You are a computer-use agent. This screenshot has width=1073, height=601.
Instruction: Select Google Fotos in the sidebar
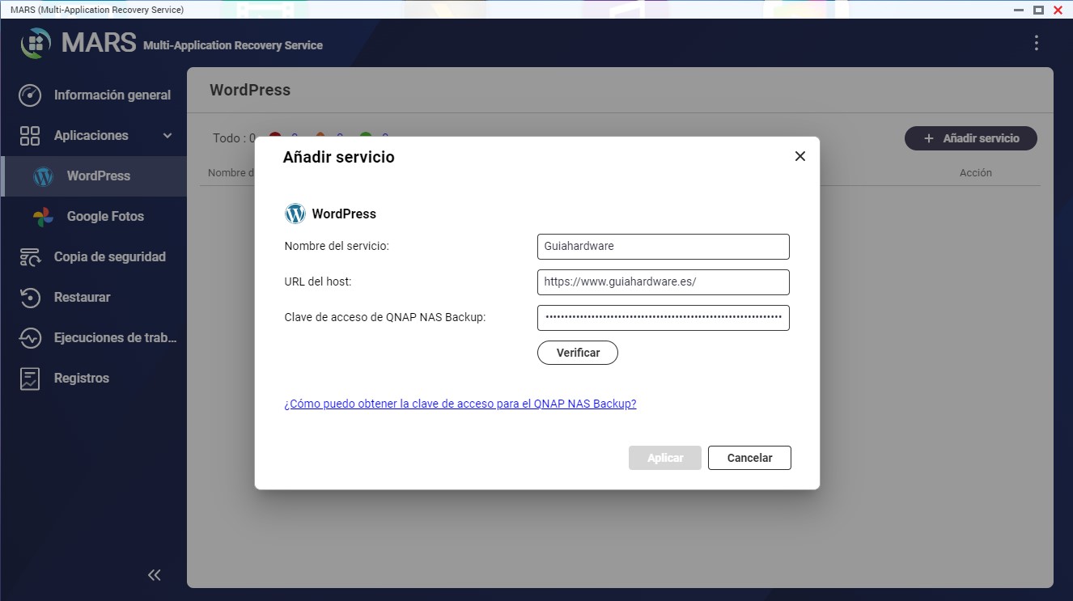point(94,216)
